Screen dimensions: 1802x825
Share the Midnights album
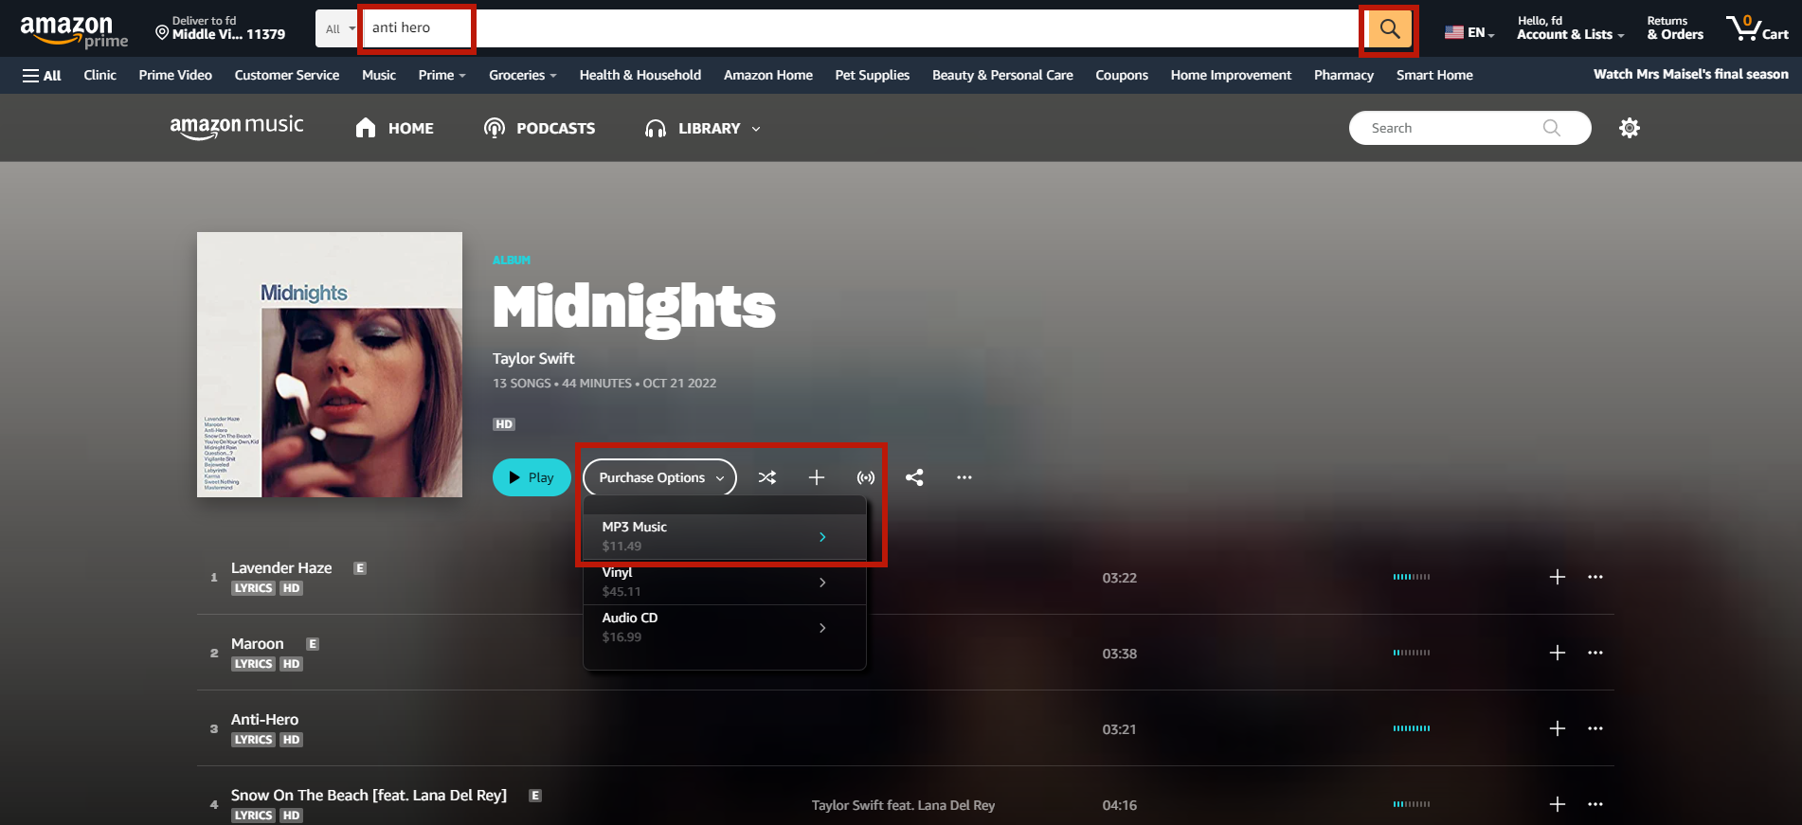[x=914, y=477]
